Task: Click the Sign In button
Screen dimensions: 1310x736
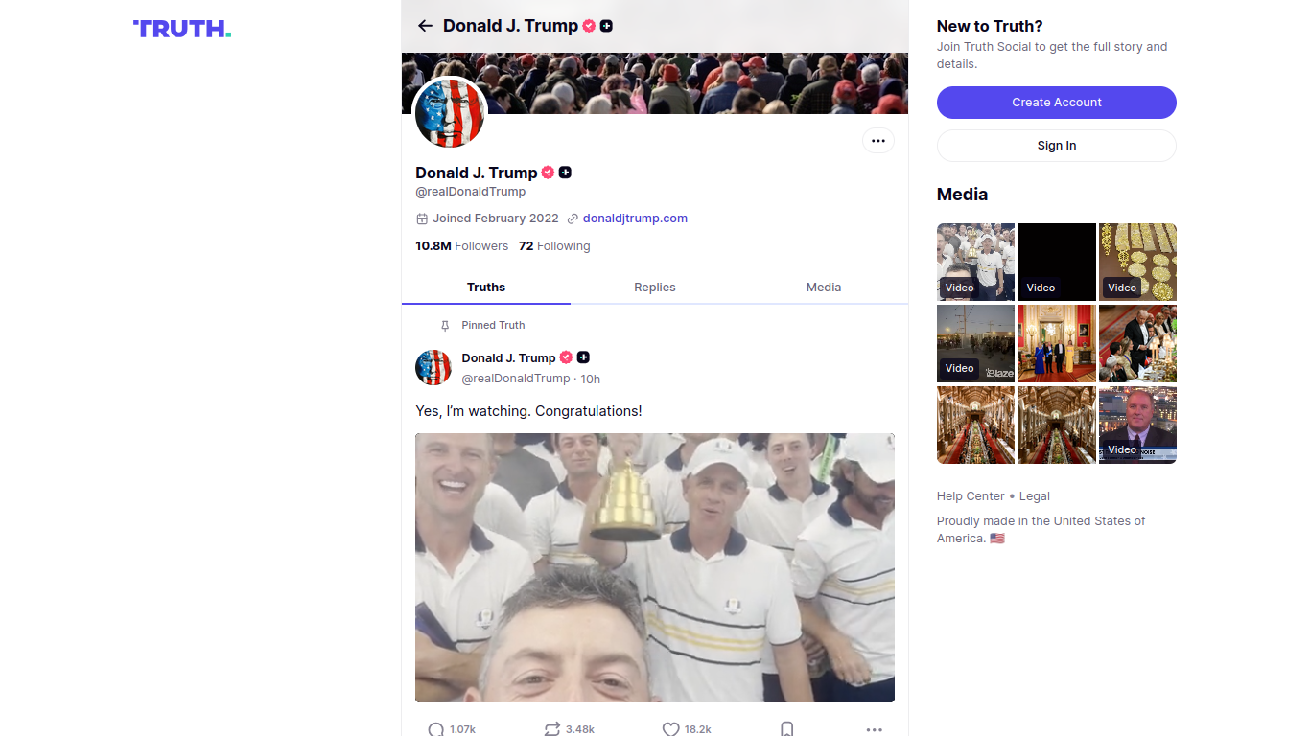Action: (1056, 146)
